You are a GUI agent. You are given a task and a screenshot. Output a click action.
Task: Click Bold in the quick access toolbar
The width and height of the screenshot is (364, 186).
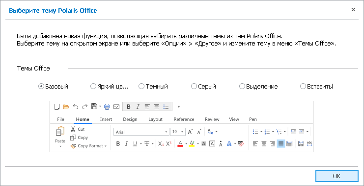pos(129,107)
